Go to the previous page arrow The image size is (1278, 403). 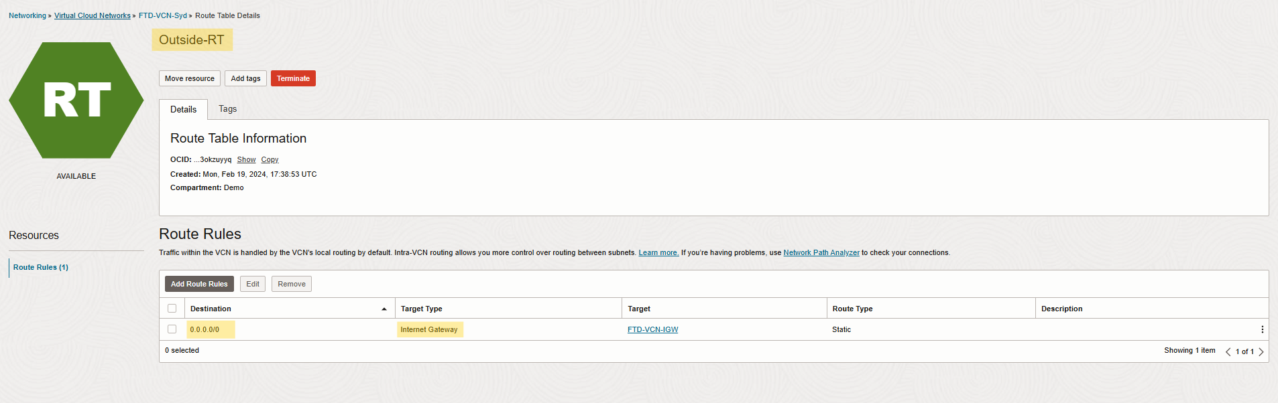point(1228,351)
